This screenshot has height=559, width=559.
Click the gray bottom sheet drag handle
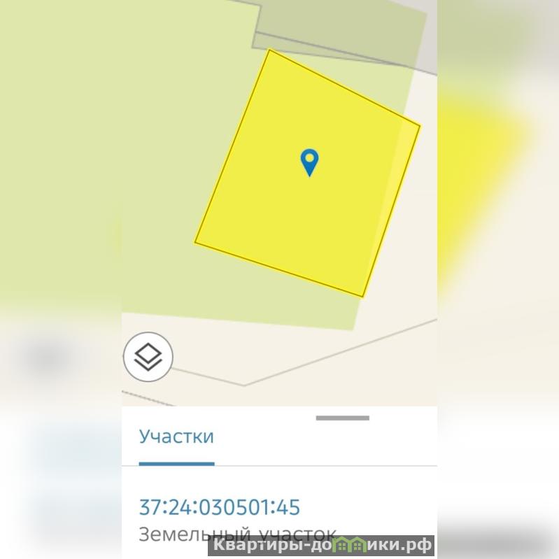click(x=343, y=418)
